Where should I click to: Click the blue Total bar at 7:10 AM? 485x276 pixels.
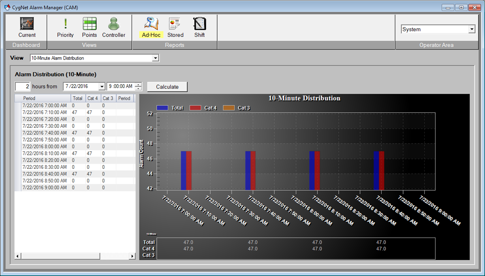pos(184,171)
